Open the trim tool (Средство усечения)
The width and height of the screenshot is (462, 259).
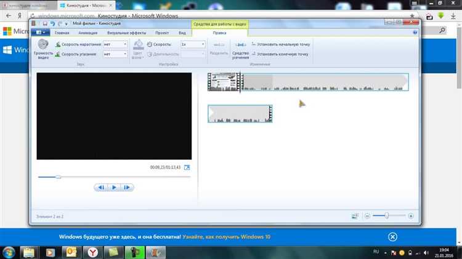[240, 49]
